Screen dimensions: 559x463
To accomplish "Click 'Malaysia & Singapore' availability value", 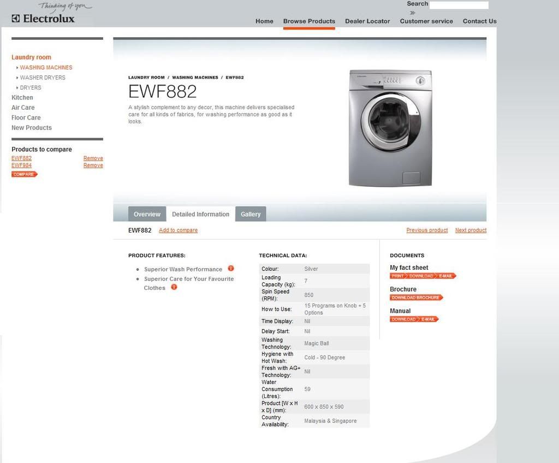I will coord(330,421).
